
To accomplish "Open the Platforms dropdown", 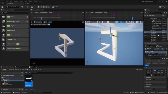I will pos(56,7).
